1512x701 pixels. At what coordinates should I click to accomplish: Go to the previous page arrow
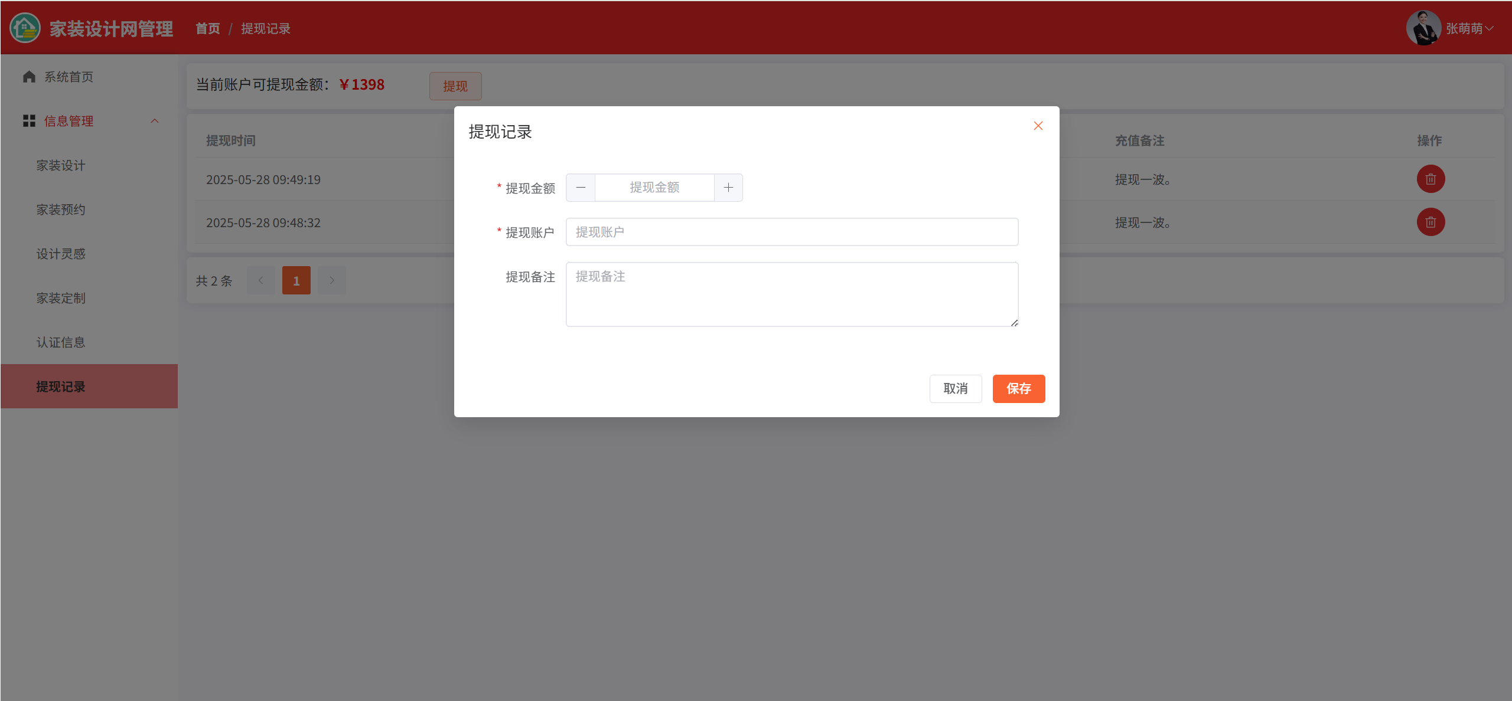click(261, 280)
